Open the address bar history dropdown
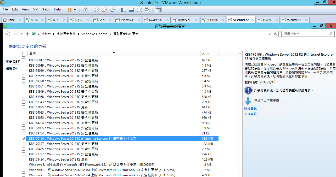This screenshot has height=177, width=336. tap(270, 34)
